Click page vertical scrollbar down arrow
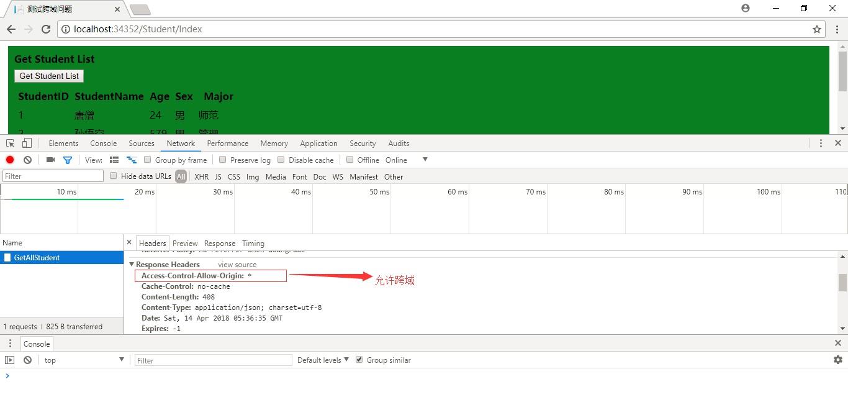Viewport: 848px width, 410px height. (x=842, y=129)
